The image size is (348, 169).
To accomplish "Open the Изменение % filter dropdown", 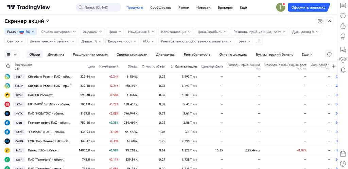I will click(141, 32).
